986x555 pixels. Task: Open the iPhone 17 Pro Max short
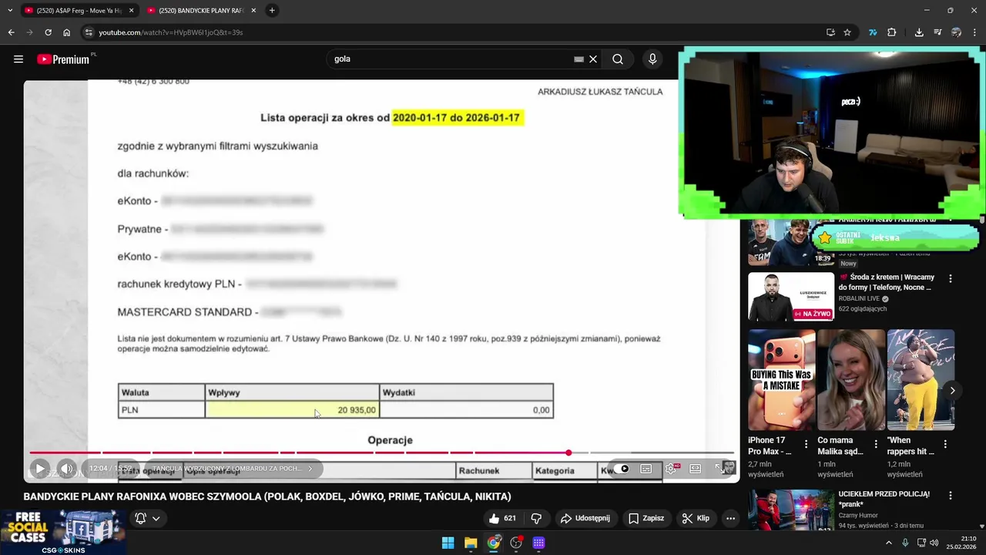coord(781,380)
